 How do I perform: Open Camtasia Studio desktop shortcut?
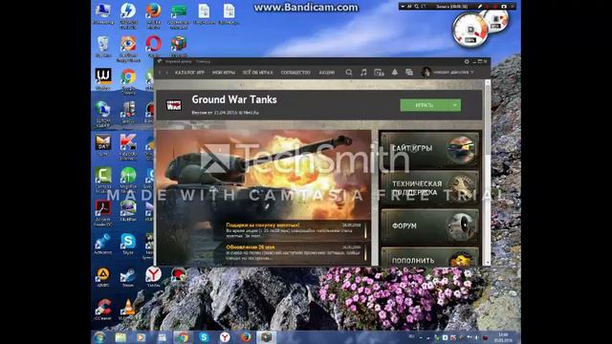(103, 181)
